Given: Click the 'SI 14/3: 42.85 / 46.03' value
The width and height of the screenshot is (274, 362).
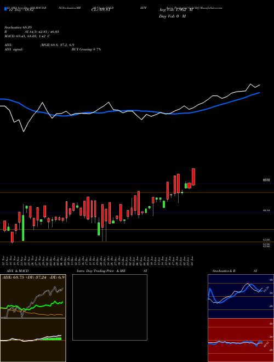Looking at the screenshot, I should pos(42,32).
